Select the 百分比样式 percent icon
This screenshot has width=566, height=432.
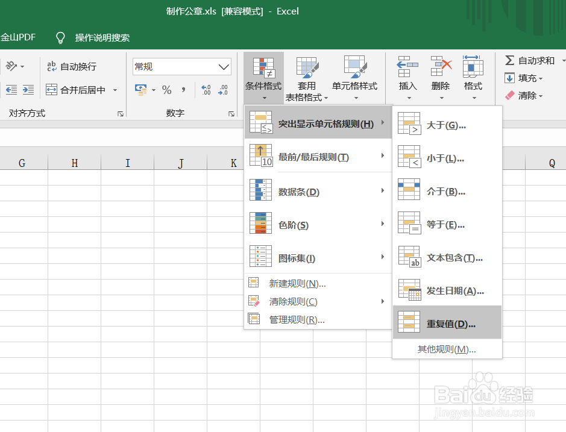tap(167, 89)
